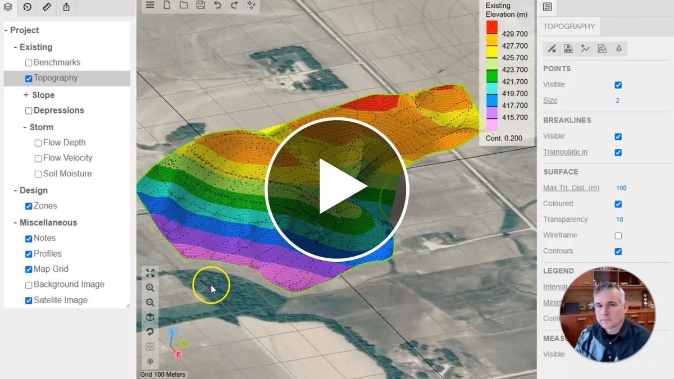Viewport: 674px width, 379px height.
Task: Select the add breakline tool icon
Action: [585, 49]
